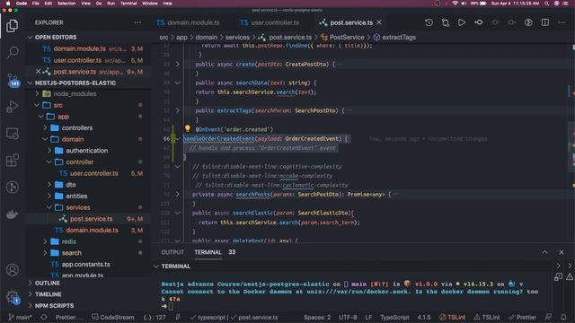Click the compare changes icon in editor toolbar
The width and height of the screenshot is (575, 323).
point(446,22)
